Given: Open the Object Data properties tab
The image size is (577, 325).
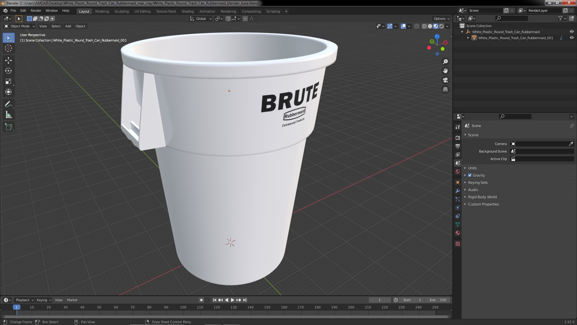Looking at the screenshot, I should tap(458, 224).
